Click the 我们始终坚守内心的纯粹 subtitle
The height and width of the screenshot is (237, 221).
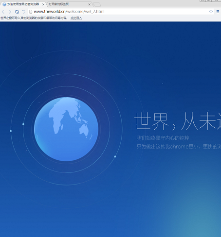pos(163,138)
